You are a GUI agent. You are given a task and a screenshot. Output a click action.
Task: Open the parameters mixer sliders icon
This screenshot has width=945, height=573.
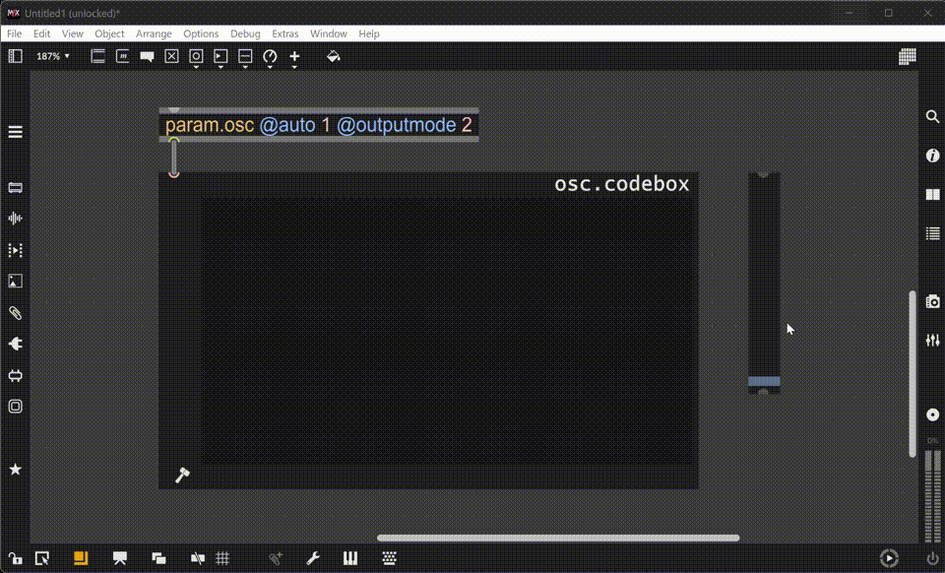(932, 341)
